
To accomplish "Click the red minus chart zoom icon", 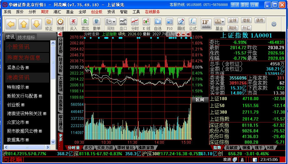I will 184,34.
